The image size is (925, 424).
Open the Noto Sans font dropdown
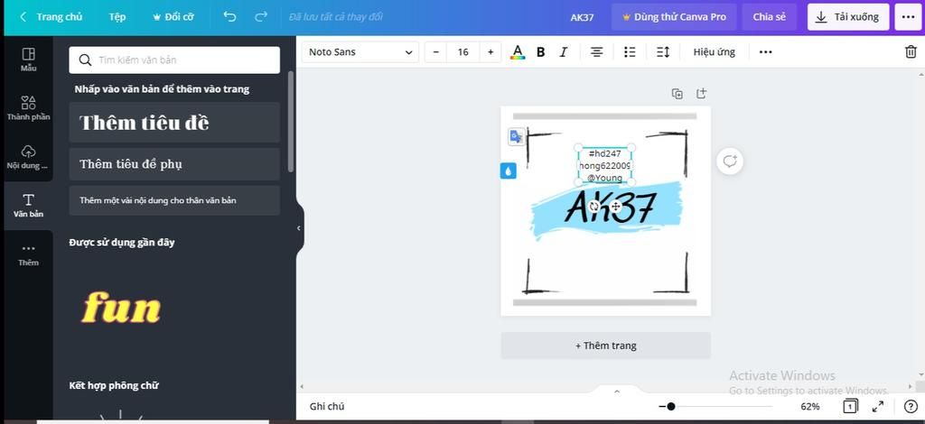point(360,51)
